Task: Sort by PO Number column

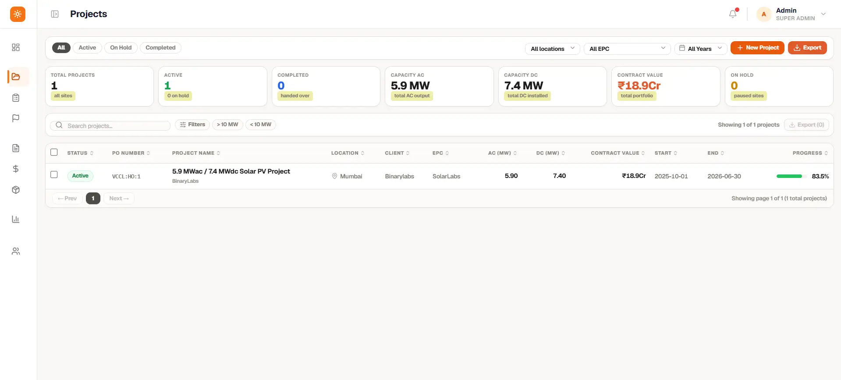Action: point(131,153)
